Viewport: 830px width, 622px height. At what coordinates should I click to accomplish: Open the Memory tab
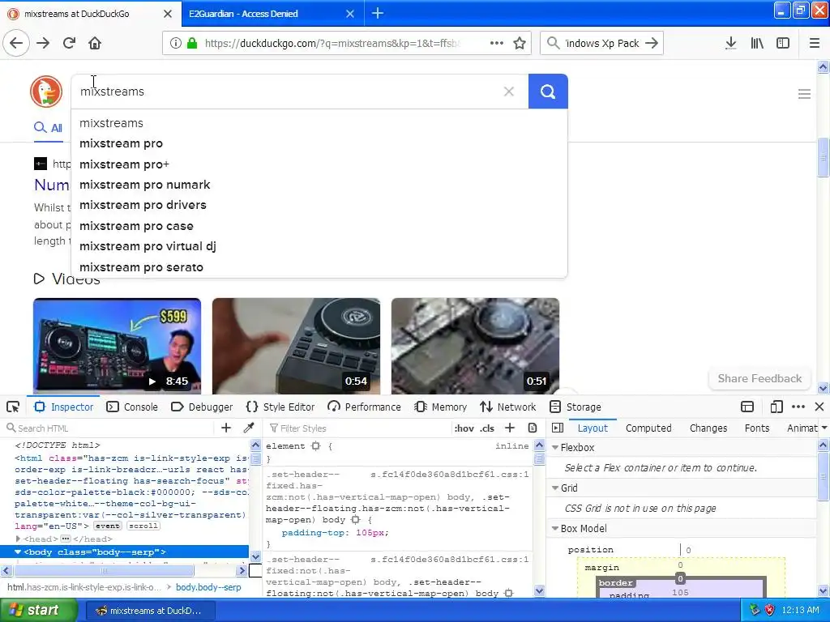[441, 407]
